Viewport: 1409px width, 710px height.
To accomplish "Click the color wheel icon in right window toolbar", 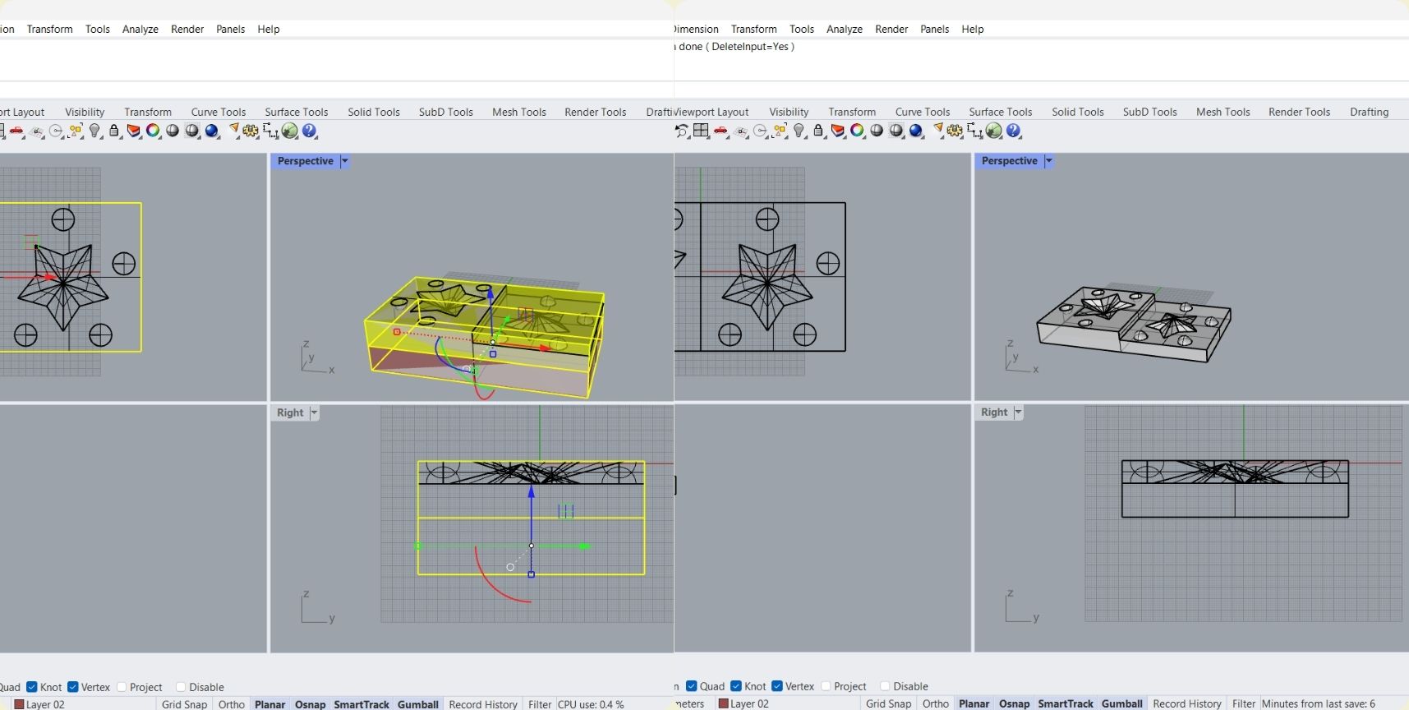I will [857, 130].
